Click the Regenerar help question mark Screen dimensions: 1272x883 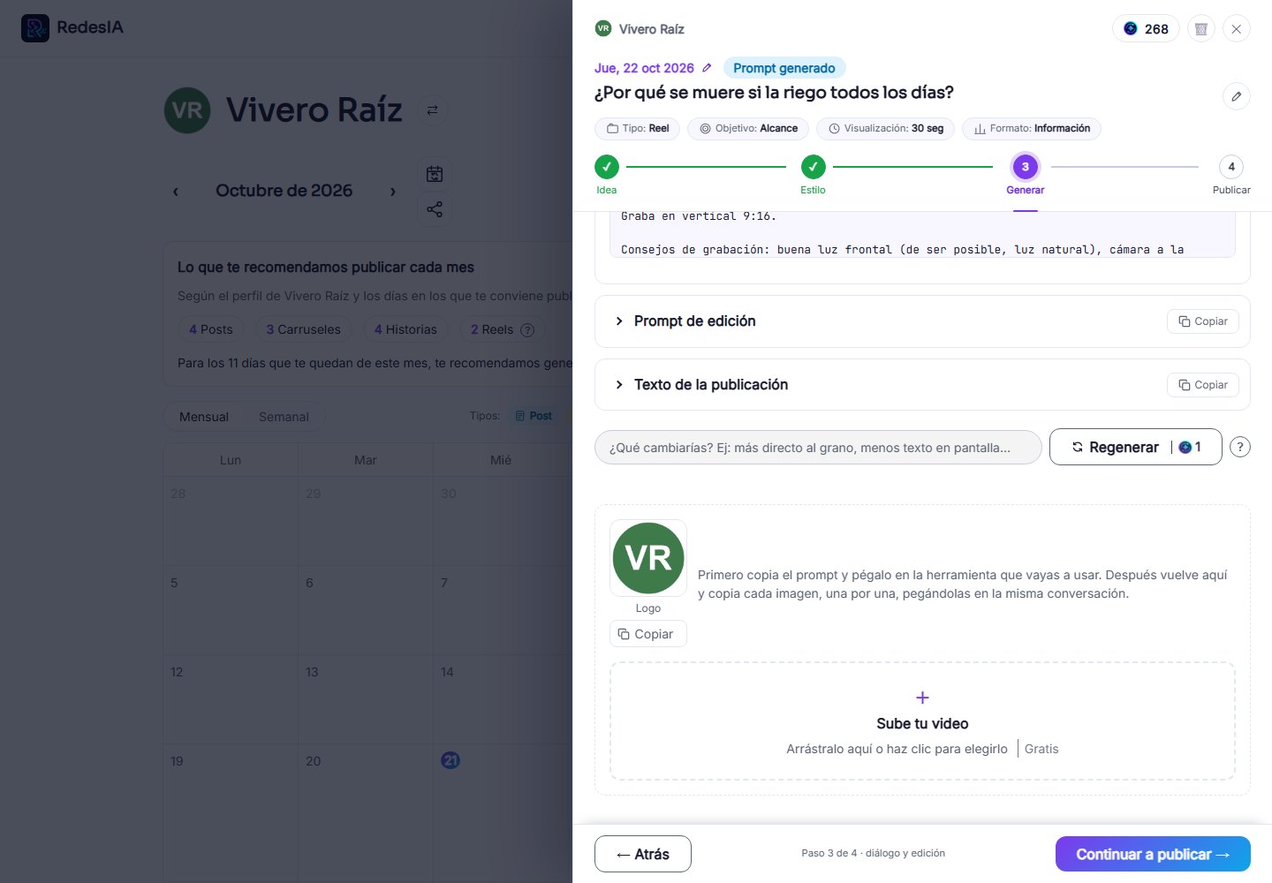[x=1240, y=447]
